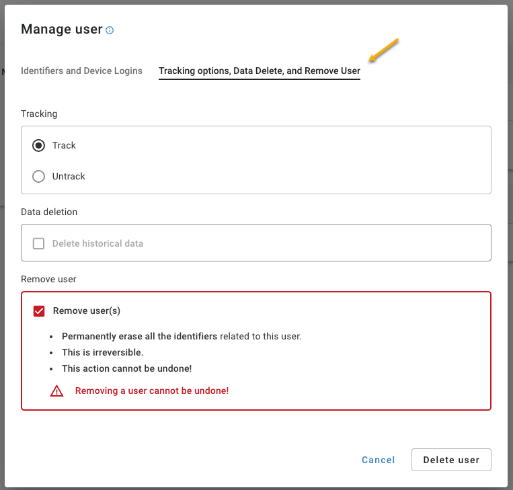Viewport: 513px width, 490px height.
Task: Click the Manage user dialog title
Action: (61, 29)
